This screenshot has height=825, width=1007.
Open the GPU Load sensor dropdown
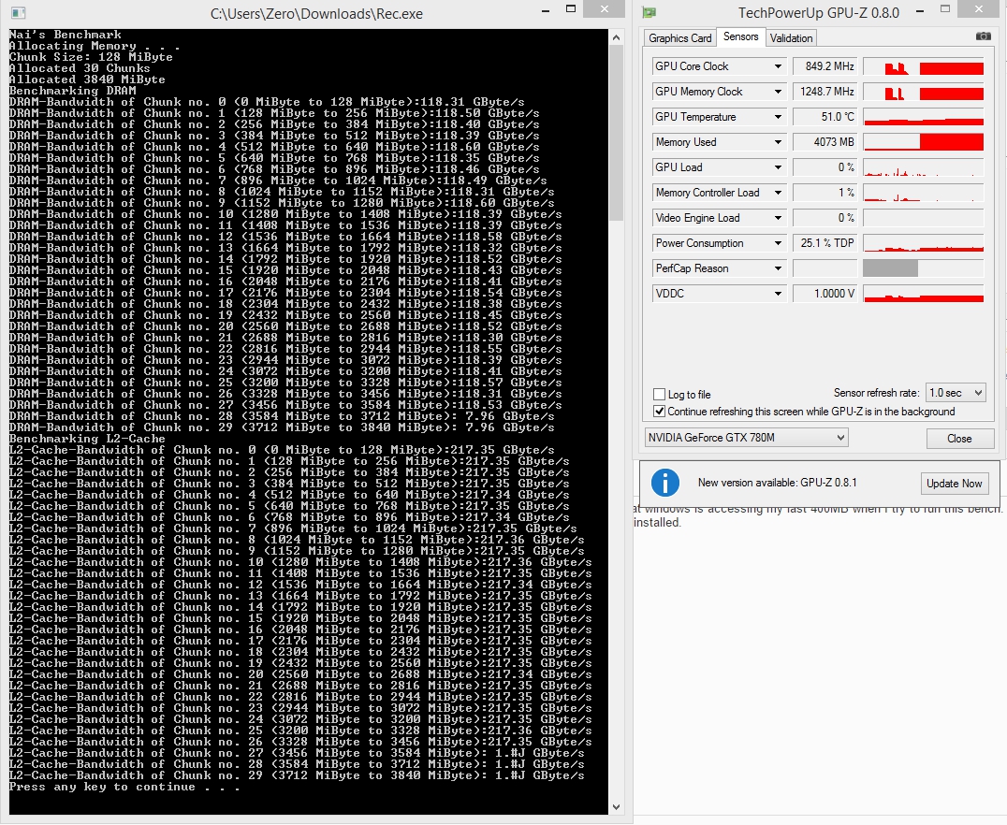point(778,167)
